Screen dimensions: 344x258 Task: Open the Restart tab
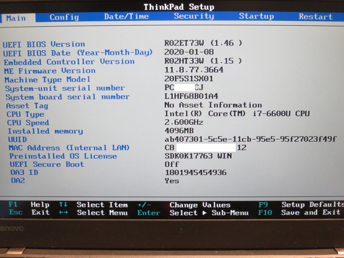[x=315, y=17]
